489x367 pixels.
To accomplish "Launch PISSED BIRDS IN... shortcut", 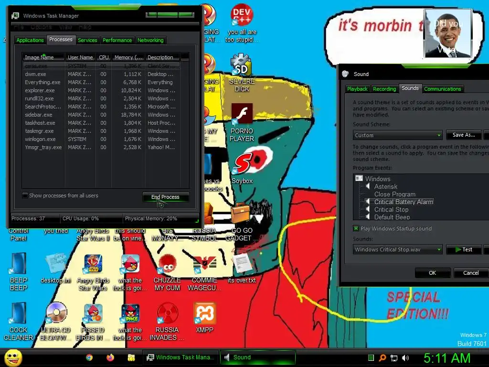I will coord(93,313).
